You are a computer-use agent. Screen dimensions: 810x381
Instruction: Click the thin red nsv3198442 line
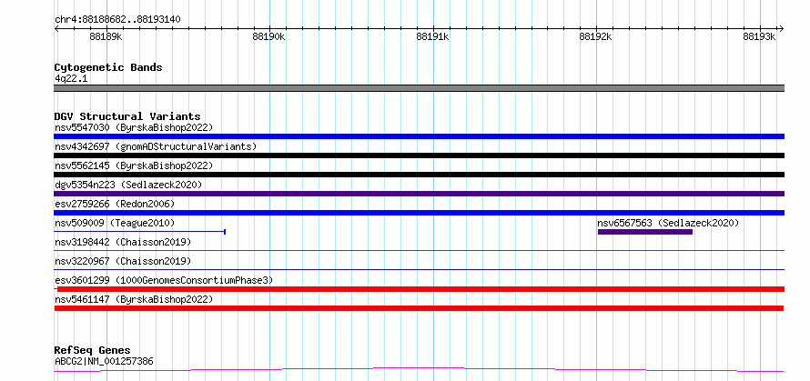pyautogui.click(x=419, y=250)
